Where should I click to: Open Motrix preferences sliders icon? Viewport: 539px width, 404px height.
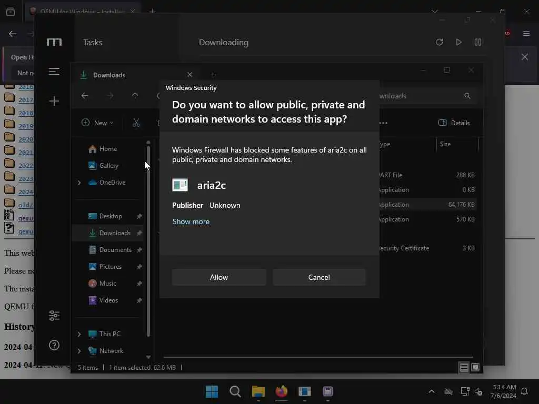coord(54,316)
